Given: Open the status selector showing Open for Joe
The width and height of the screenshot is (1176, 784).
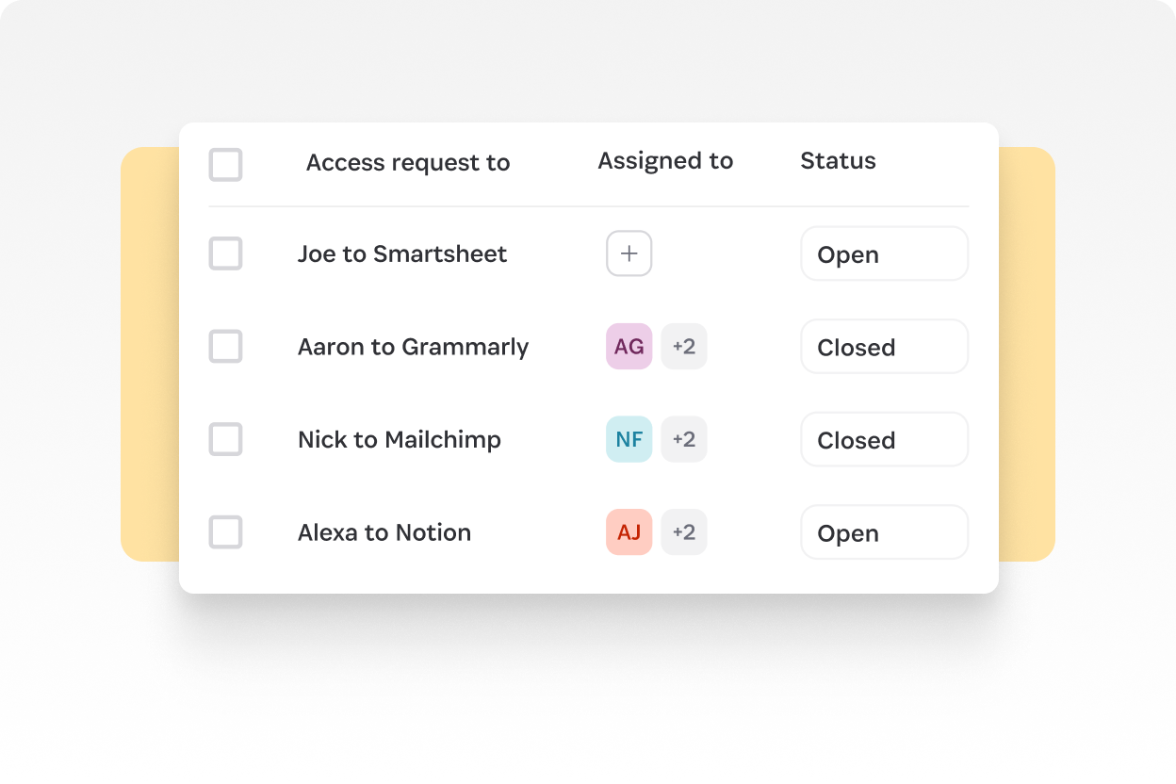Looking at the screenshot, I should pos(884,253).
